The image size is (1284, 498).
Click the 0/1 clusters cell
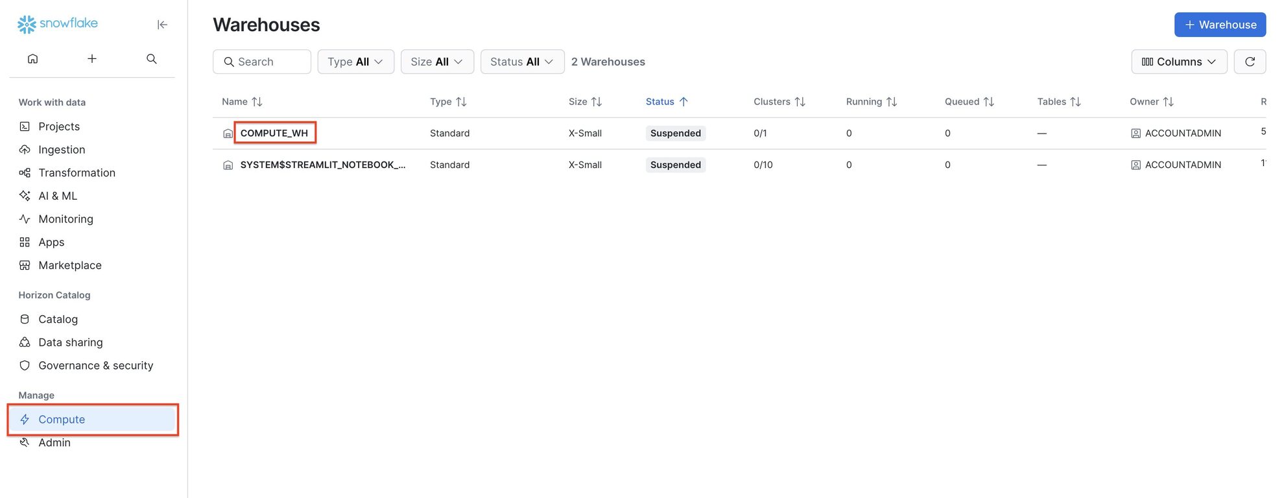[x=760, y=133]
